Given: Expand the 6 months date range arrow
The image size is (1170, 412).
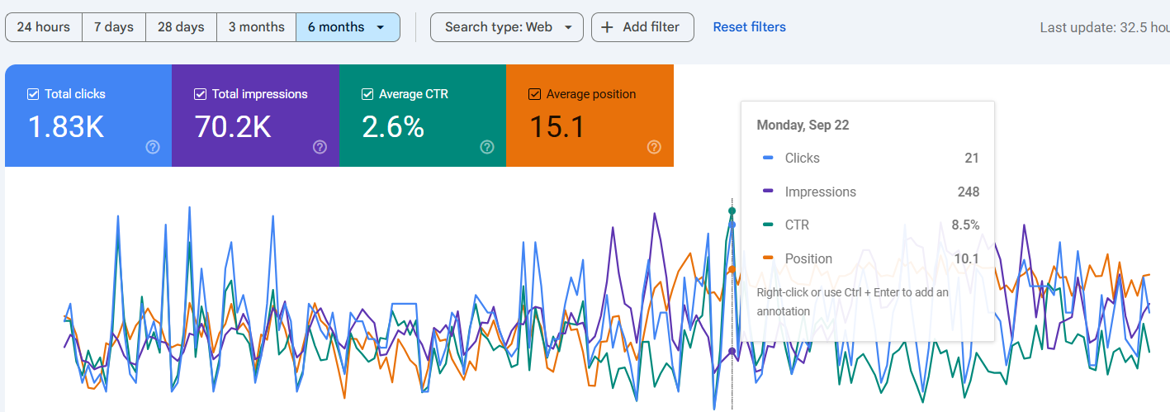Looking at the screenshot, I should coord(380,27).
